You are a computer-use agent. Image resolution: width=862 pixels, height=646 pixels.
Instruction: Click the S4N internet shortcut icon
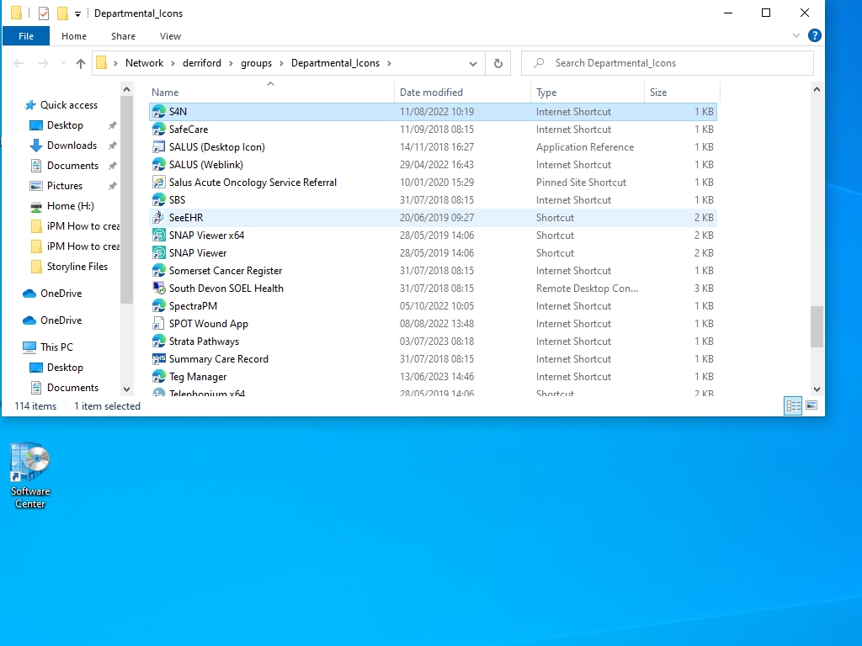click(x=159, y=112)
